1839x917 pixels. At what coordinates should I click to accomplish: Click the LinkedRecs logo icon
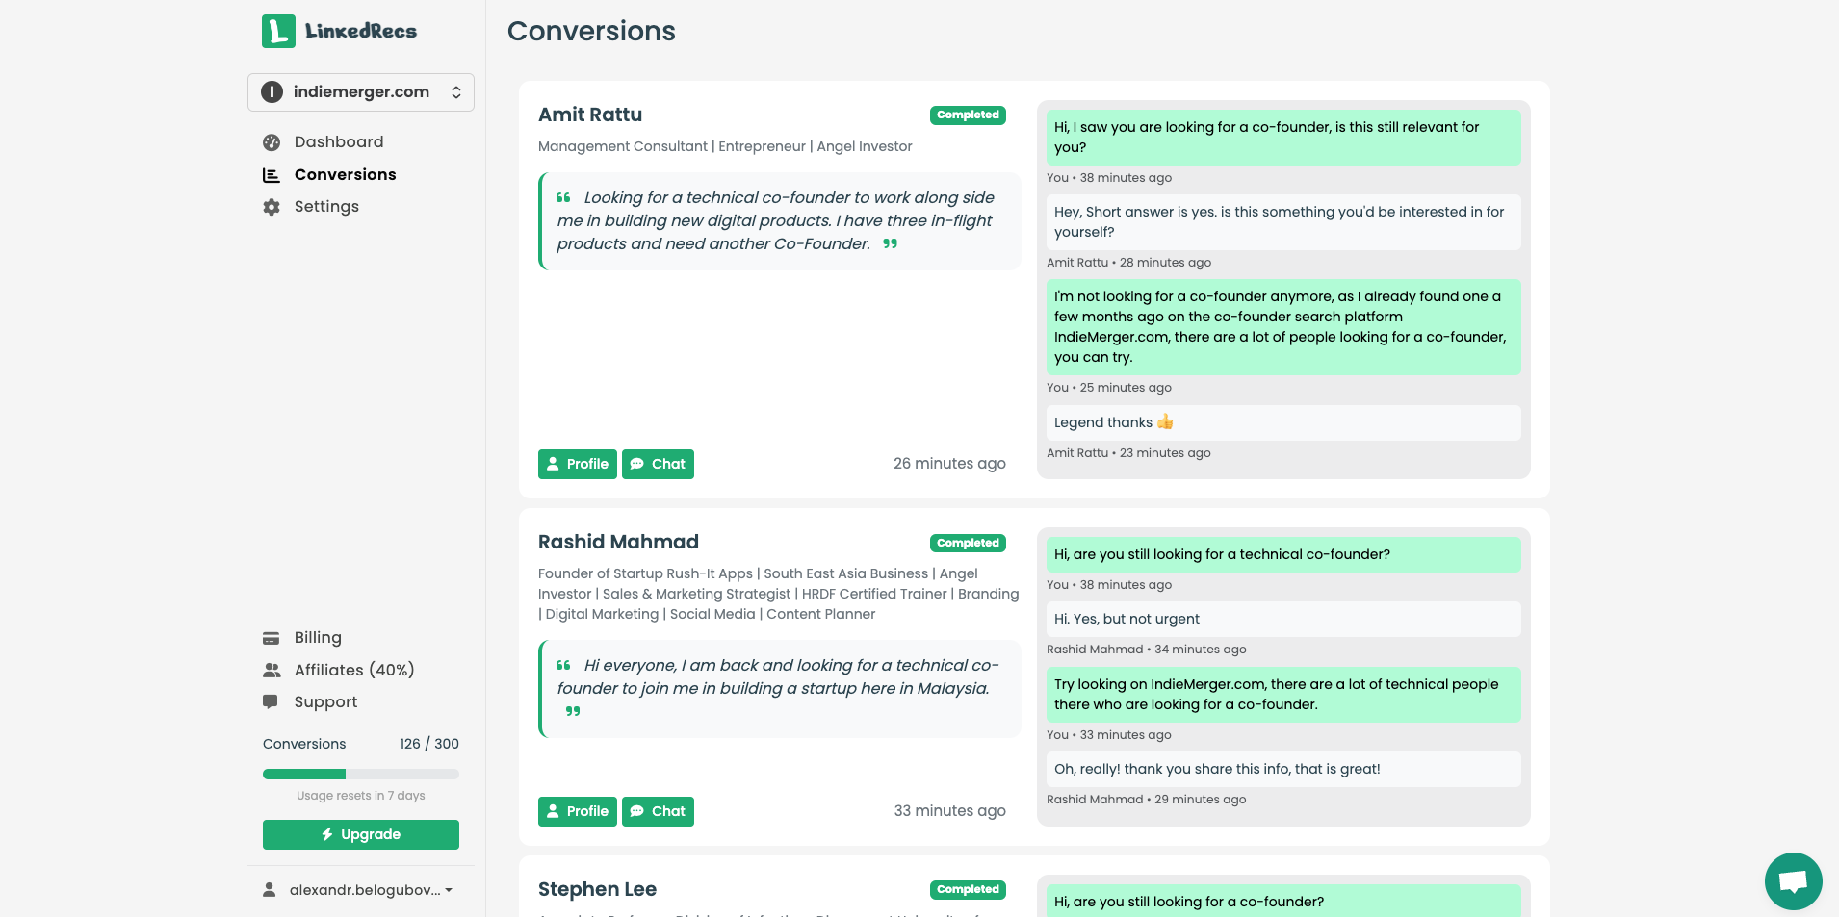click(278, 31)
